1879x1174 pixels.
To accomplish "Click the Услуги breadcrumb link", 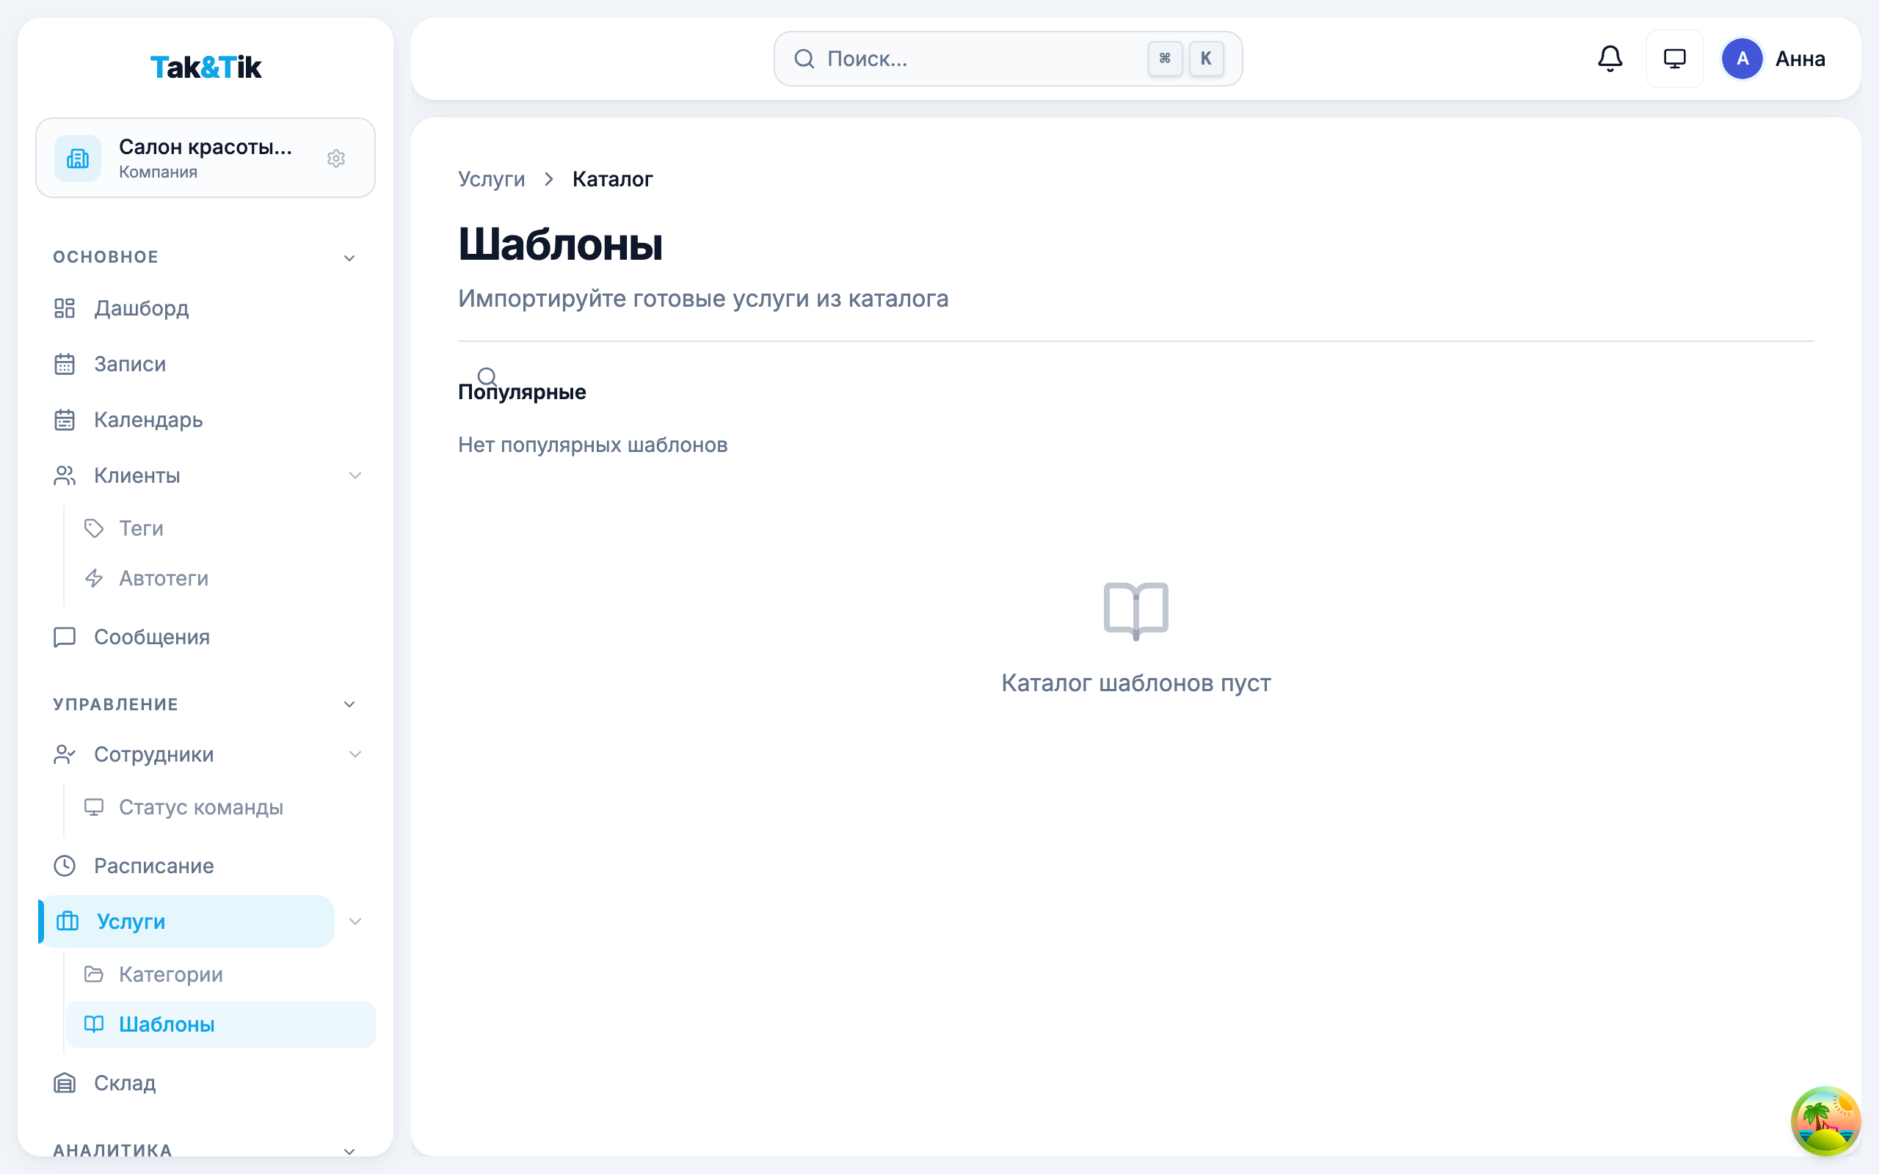I will pyautogui.click(x=492, y=179).
